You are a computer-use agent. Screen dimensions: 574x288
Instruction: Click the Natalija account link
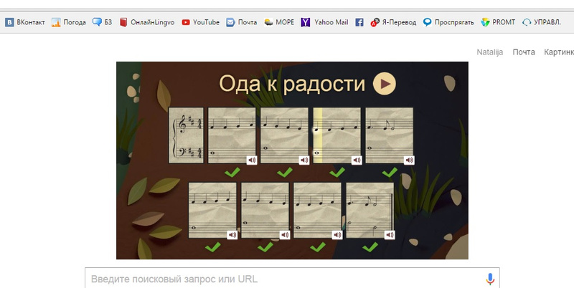490,52
